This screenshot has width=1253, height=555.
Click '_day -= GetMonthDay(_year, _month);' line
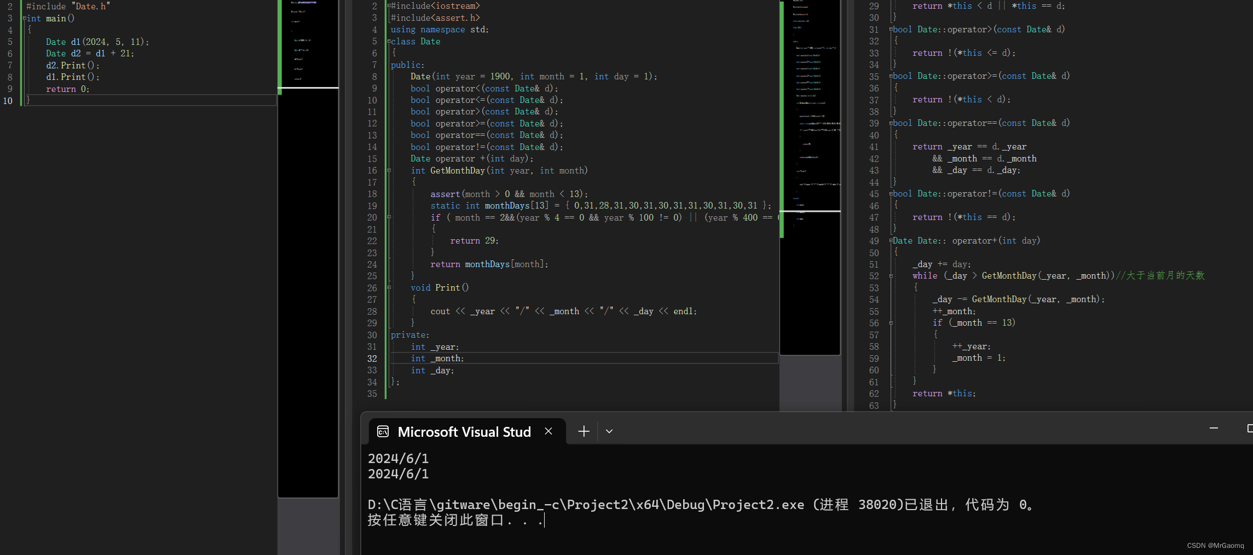pos(1019,299)
